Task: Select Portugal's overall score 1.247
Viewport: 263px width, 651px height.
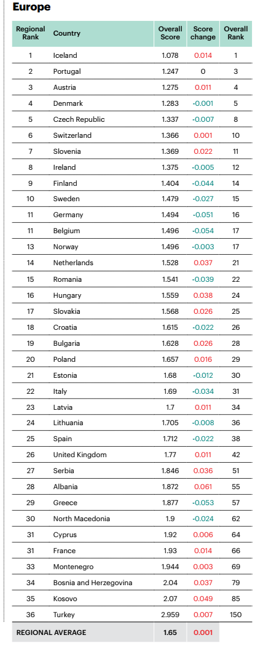Action: click(170, 71)
